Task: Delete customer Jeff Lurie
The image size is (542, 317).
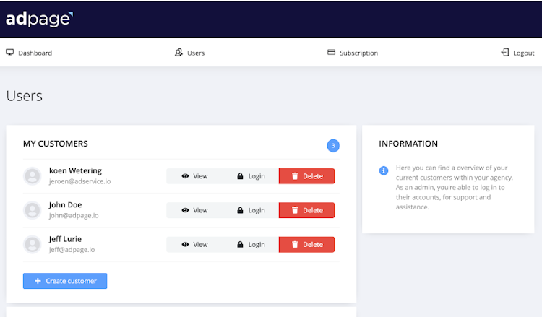Action: [x=306, y=245]
